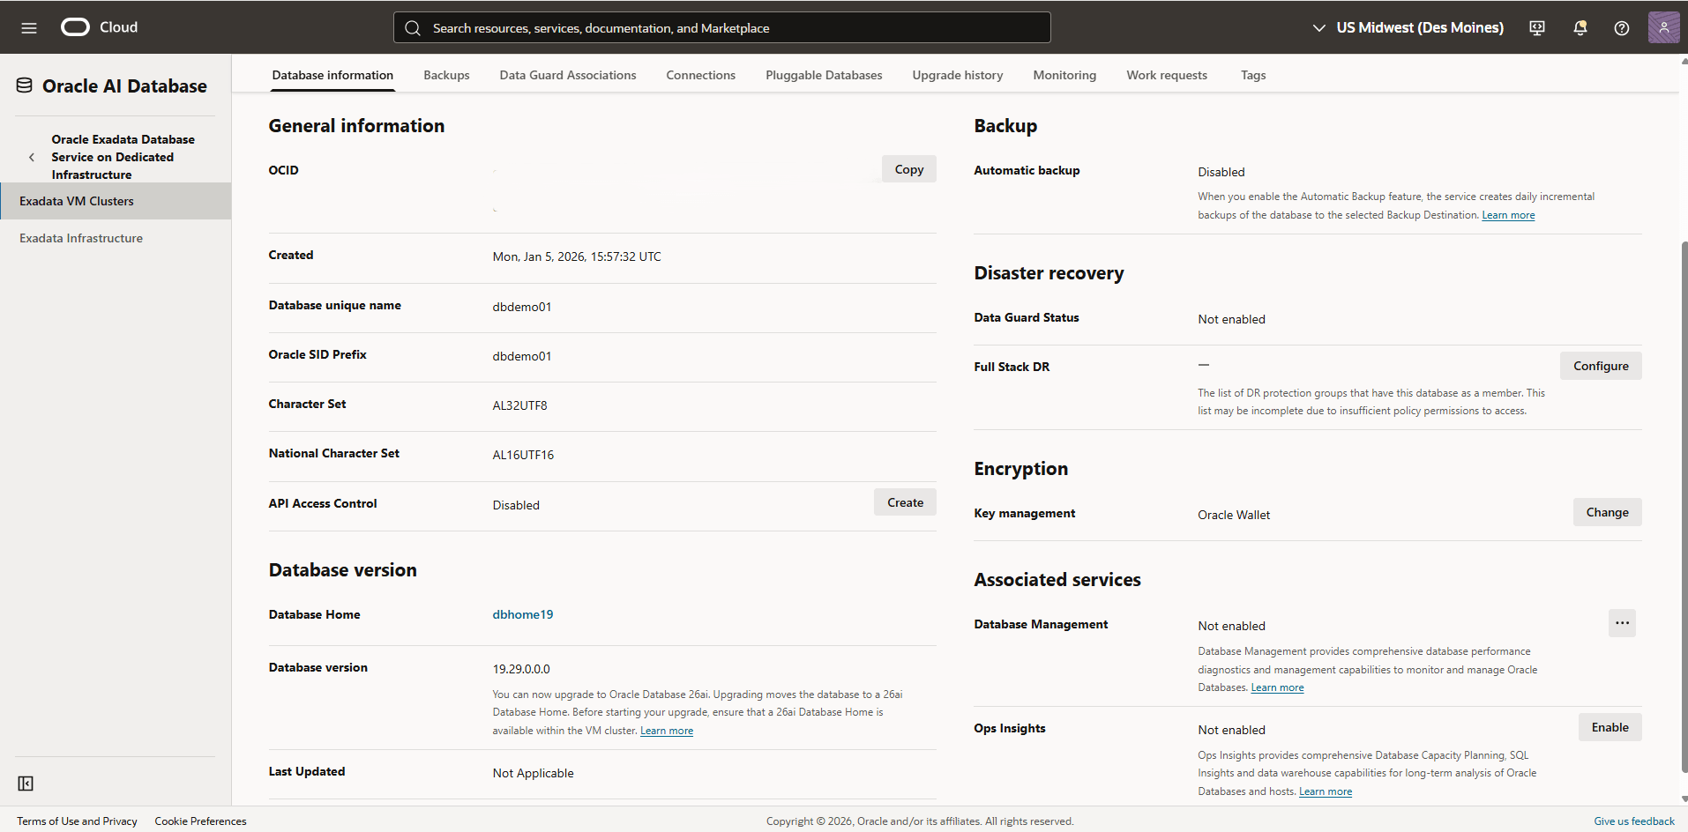Screen dimensions: 1688x832
Task: Open the Pluggable Databases tab
Action: [823, 75]
